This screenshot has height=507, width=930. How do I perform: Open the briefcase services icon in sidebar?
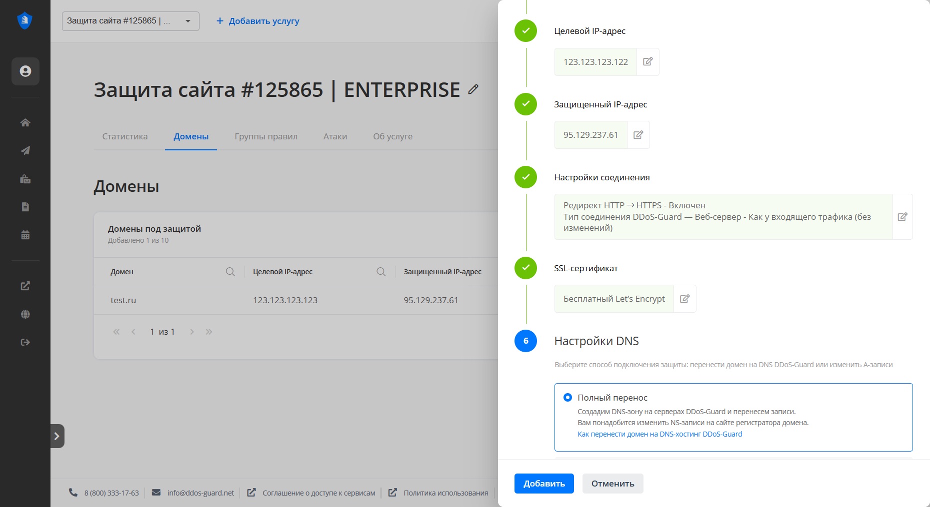[25, 179]
